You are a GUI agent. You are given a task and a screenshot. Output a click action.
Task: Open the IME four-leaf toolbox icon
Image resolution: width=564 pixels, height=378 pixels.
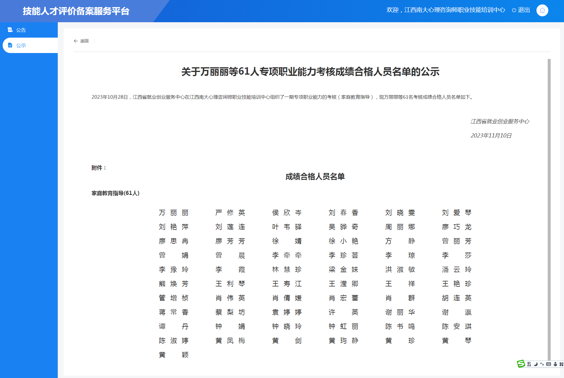pyautogui.click(x=561, y=364)
